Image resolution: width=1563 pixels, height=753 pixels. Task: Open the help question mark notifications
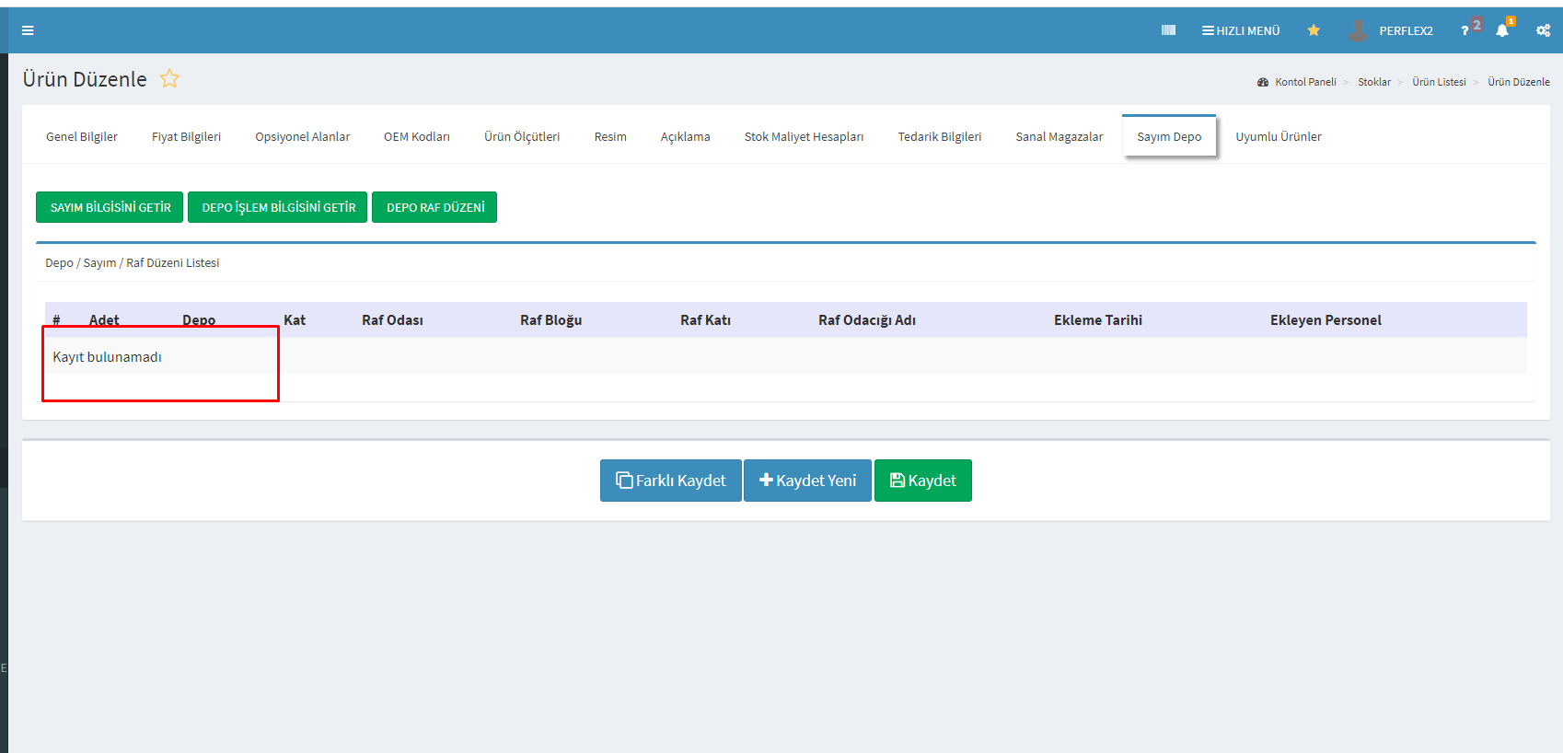1466,30
